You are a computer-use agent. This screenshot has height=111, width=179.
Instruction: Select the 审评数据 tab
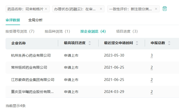point(13,20)
